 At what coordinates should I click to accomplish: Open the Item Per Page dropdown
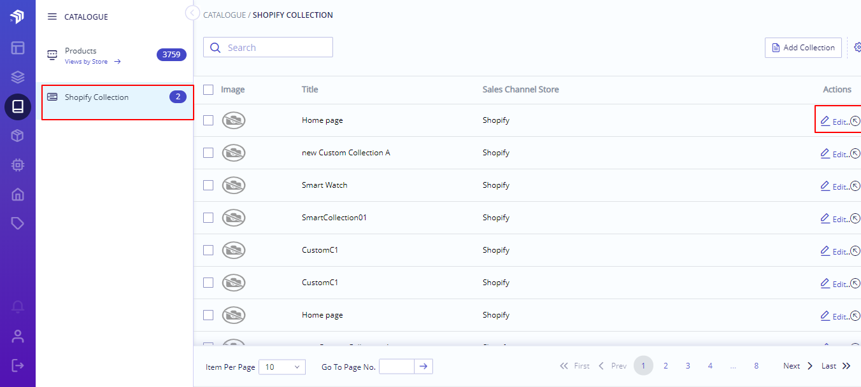[x=281, y=367]
